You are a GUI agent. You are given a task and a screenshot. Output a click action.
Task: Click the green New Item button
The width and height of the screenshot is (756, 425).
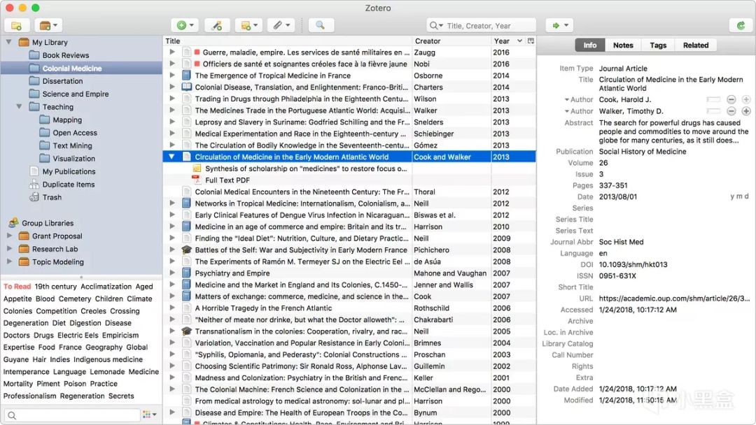click(185, 25)
